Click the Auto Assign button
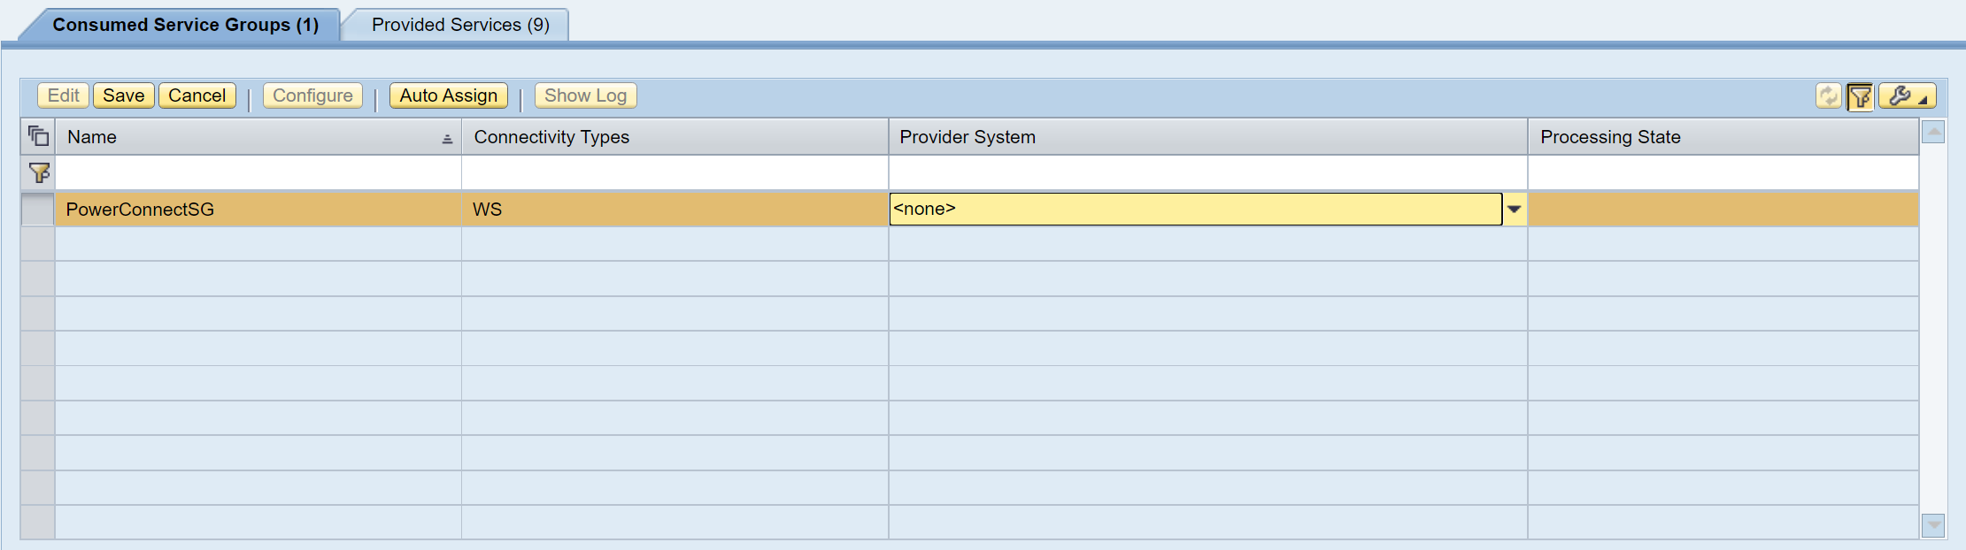 coord(448,95)
